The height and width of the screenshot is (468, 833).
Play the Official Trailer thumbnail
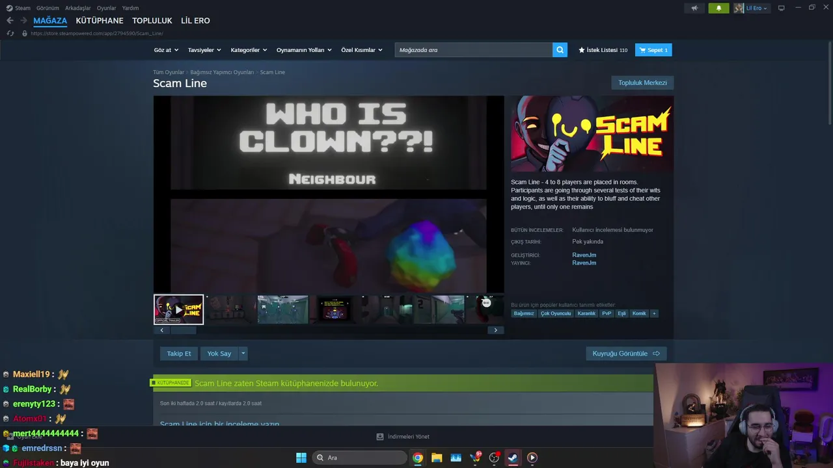pyautogui.click(x=179, y=309)
